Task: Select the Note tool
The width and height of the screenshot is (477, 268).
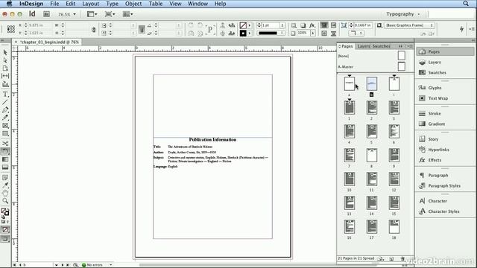Action: click(5, 177)
